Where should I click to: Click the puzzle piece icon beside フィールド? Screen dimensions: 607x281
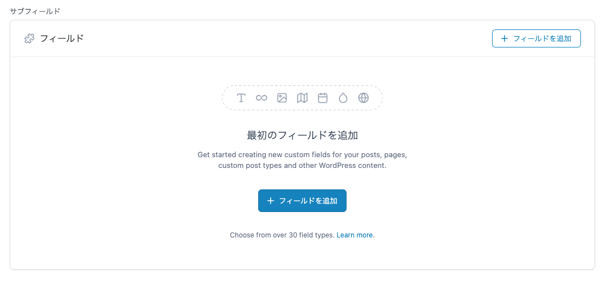click(x=29, y=38)
